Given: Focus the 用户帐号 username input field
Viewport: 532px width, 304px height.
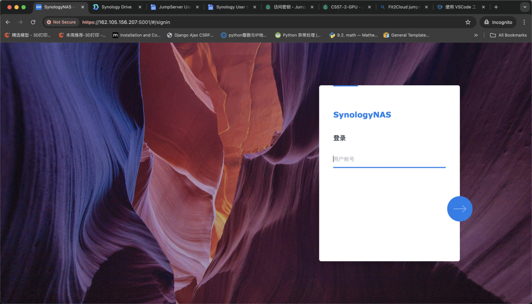Looking at the screenshot, I should pos(389,159).
